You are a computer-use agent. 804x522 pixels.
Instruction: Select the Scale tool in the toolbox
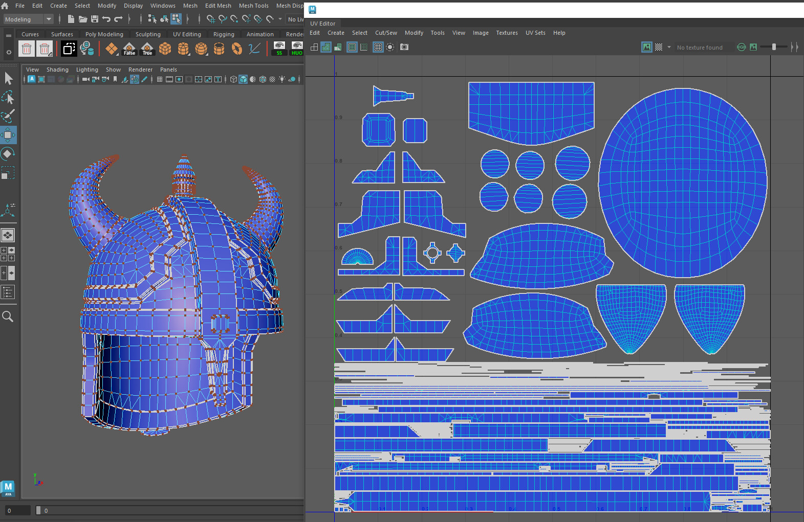coord(8,173)
